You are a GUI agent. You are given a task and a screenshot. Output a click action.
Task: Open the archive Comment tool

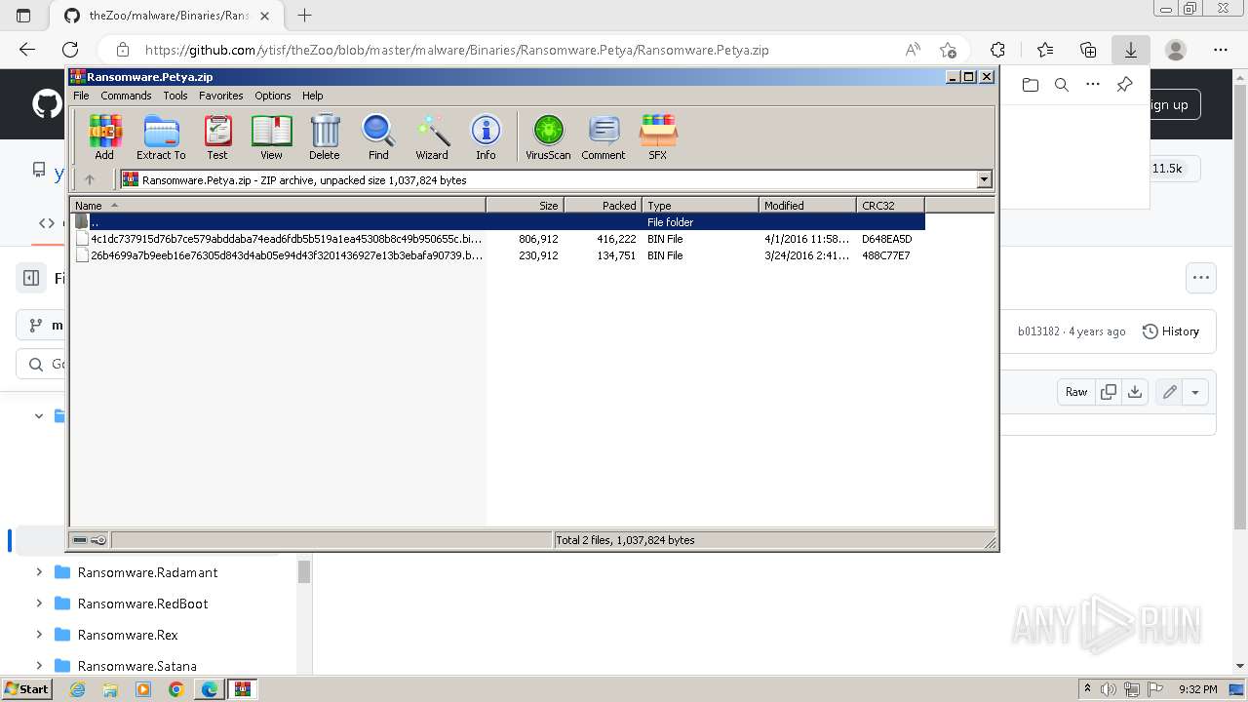[x=604, y=136]
